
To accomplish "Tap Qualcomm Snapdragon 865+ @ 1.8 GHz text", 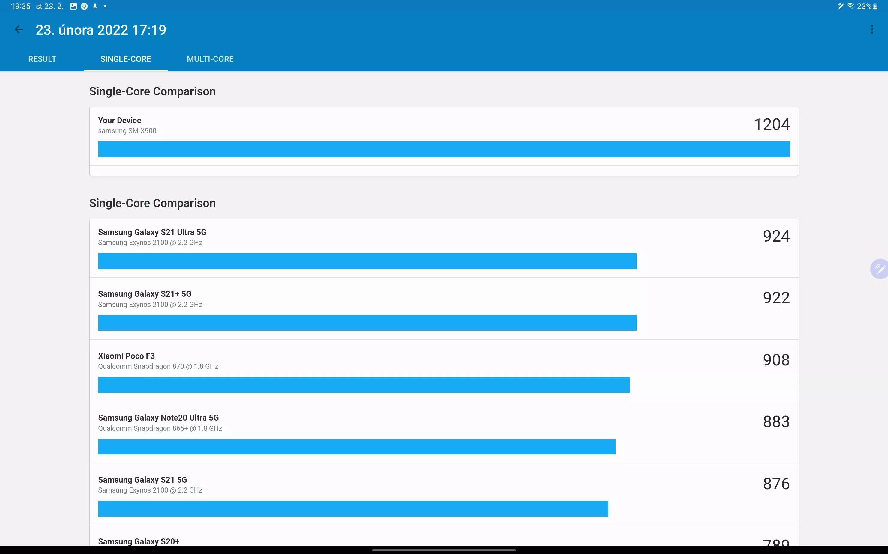I will (160, 428).
